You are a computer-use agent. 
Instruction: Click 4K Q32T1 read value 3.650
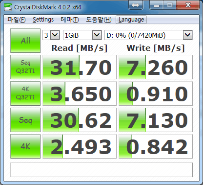(x=80, y=93)
